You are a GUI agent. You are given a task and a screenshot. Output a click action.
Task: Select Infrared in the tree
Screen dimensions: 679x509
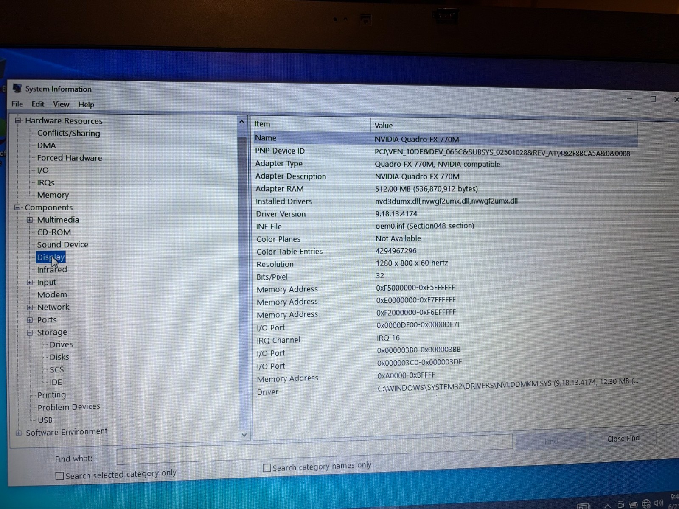point(52,270)
